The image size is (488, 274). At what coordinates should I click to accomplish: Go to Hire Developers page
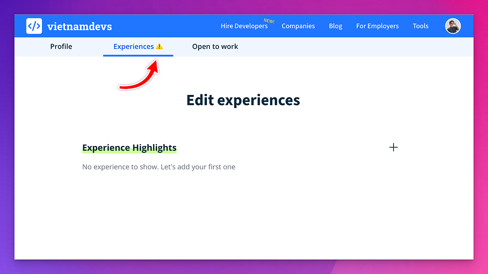[244, 26]
